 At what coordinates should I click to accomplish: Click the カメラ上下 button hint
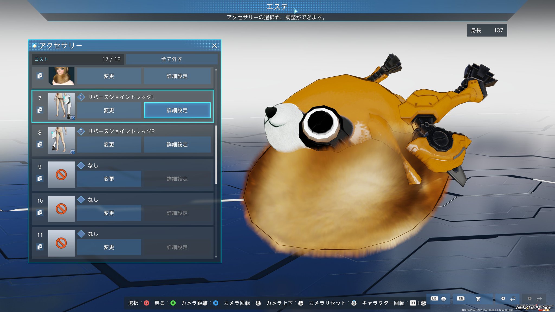click(x=285, y=303)
